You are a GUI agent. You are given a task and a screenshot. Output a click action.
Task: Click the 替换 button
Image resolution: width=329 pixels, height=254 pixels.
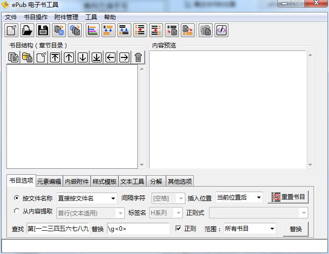point(296,229)
